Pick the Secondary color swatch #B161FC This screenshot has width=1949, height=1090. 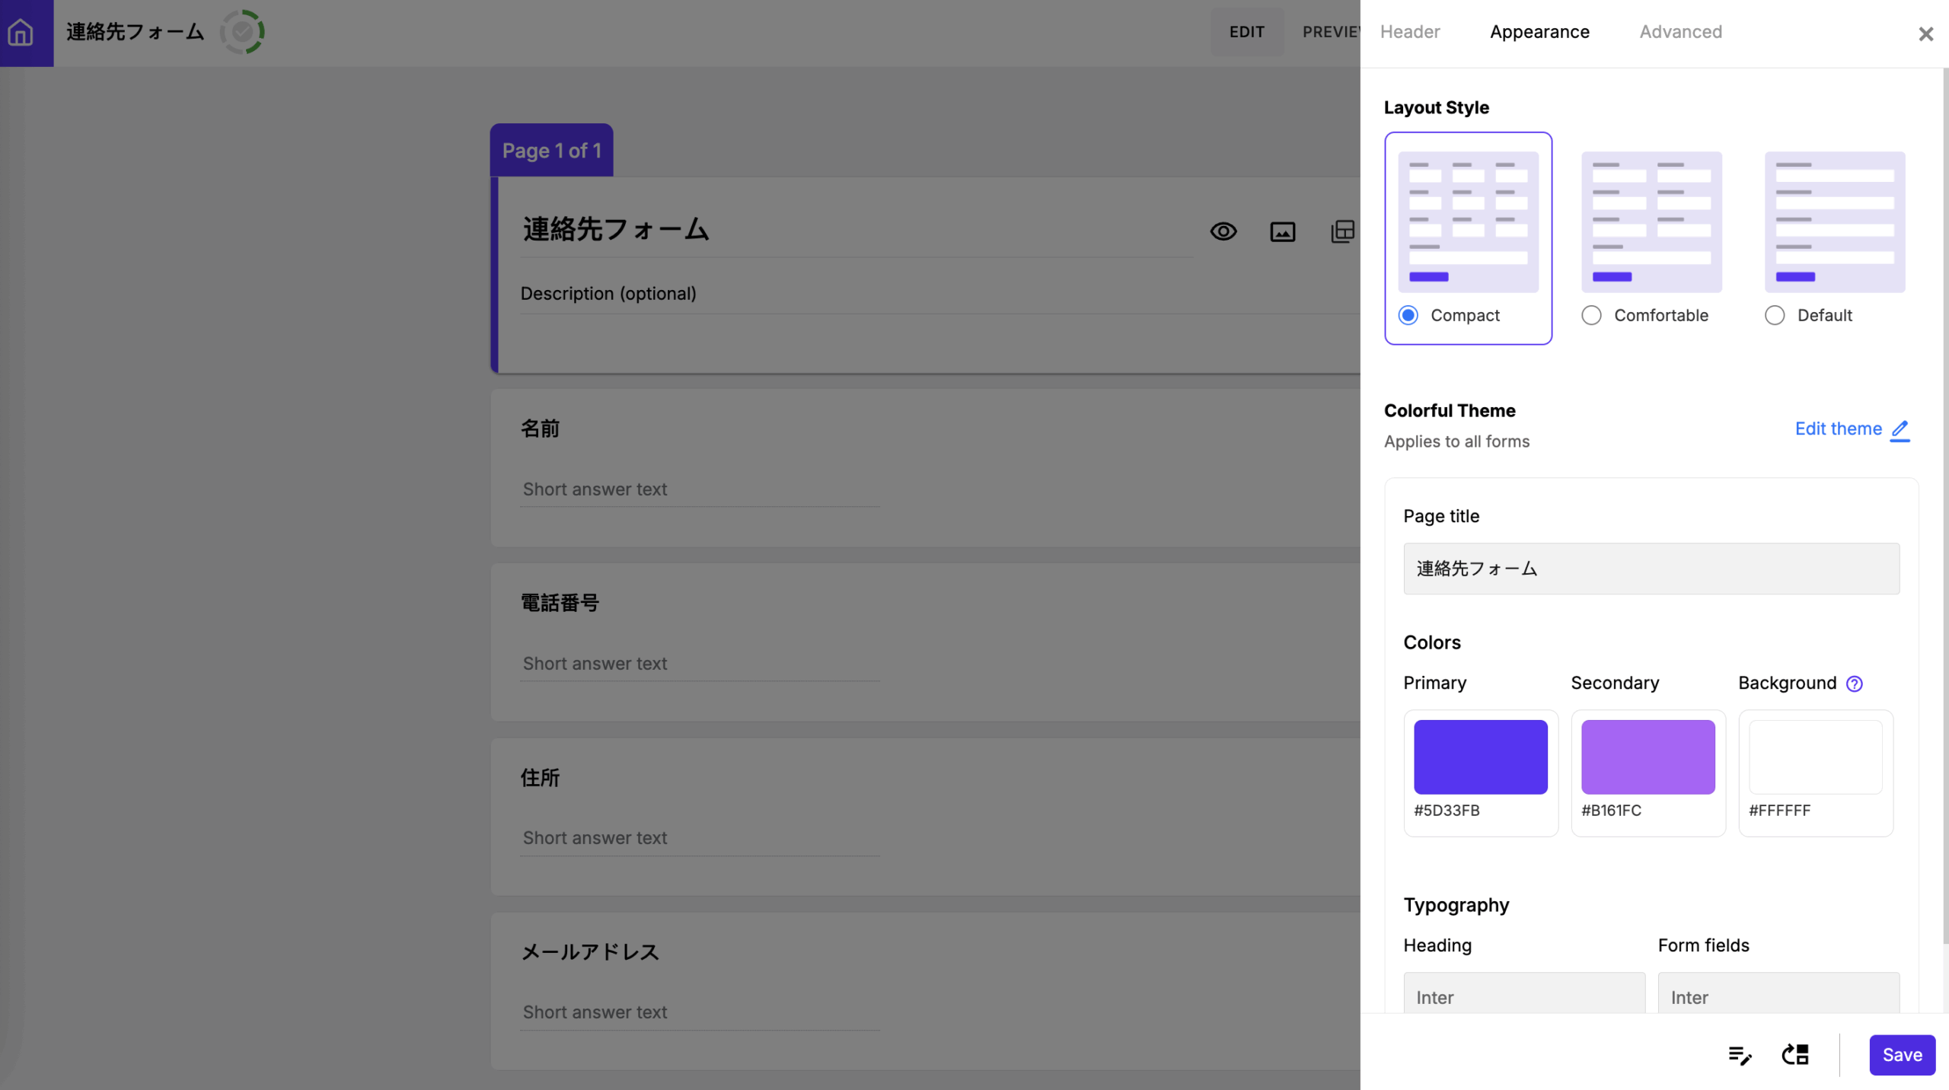(x=1648, y=756)
